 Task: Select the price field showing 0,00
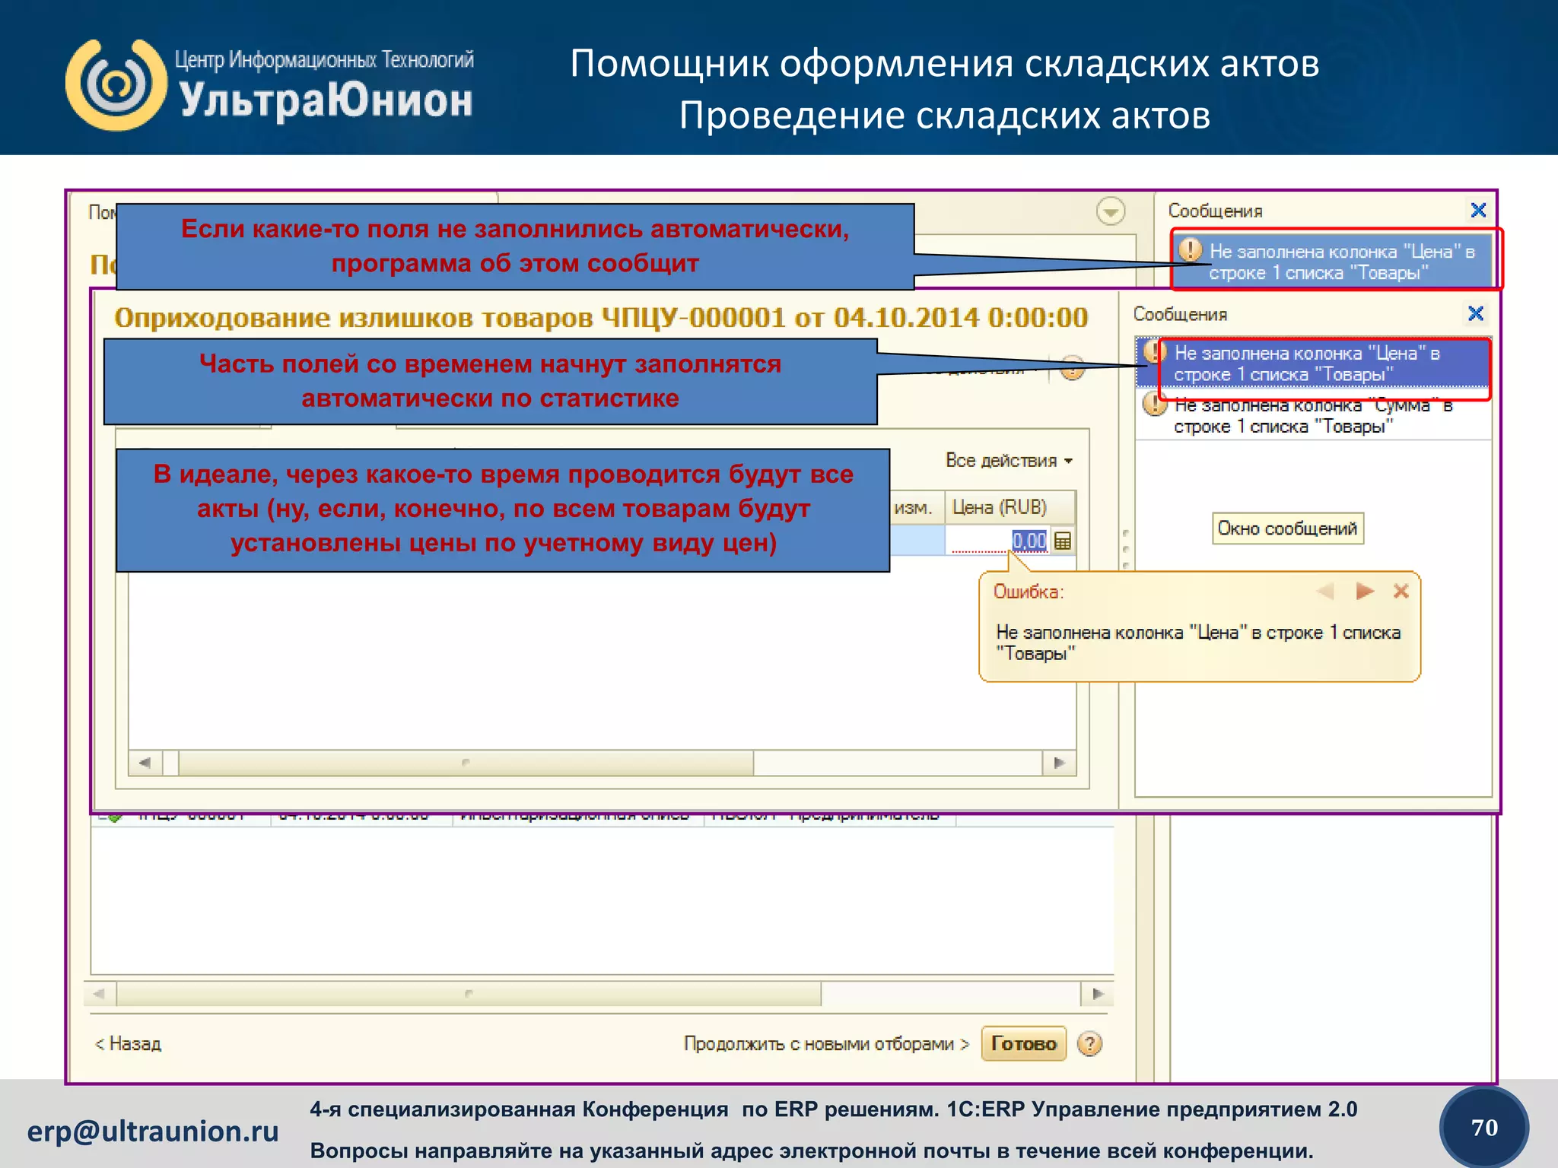coord(998,541)
